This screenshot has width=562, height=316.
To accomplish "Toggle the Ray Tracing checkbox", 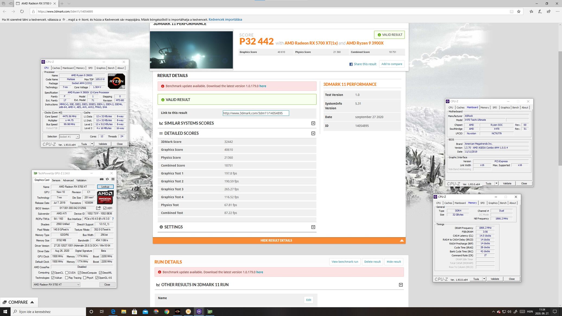I will click(x=67, y=278).
